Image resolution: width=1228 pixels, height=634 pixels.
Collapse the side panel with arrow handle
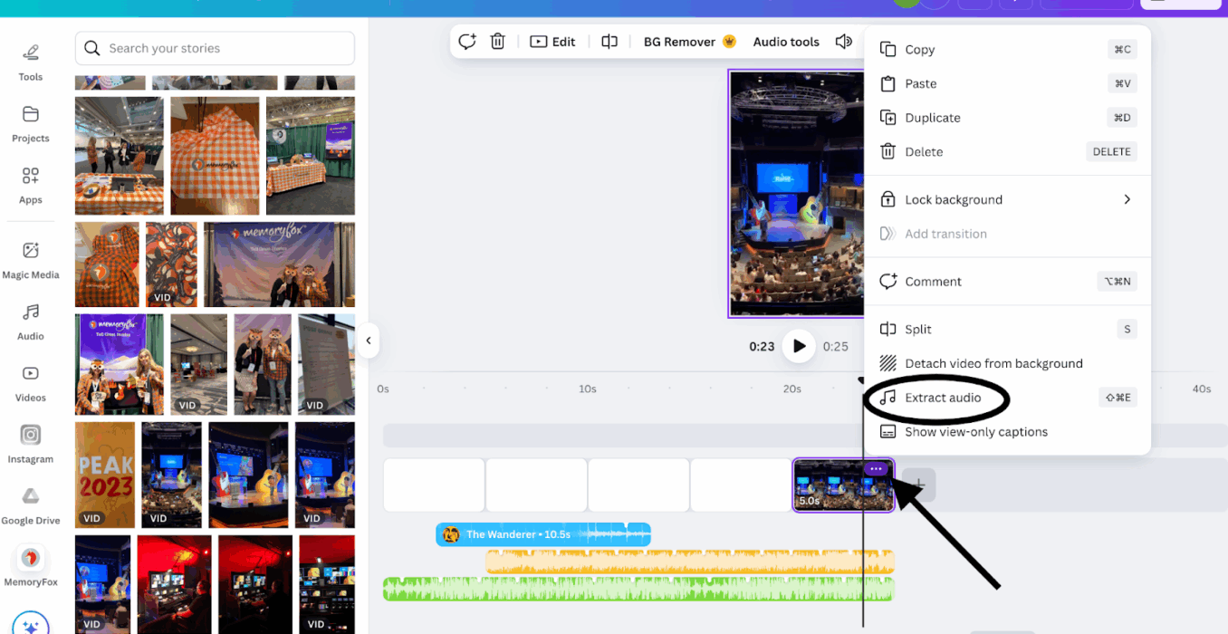[x=368, y=341]
